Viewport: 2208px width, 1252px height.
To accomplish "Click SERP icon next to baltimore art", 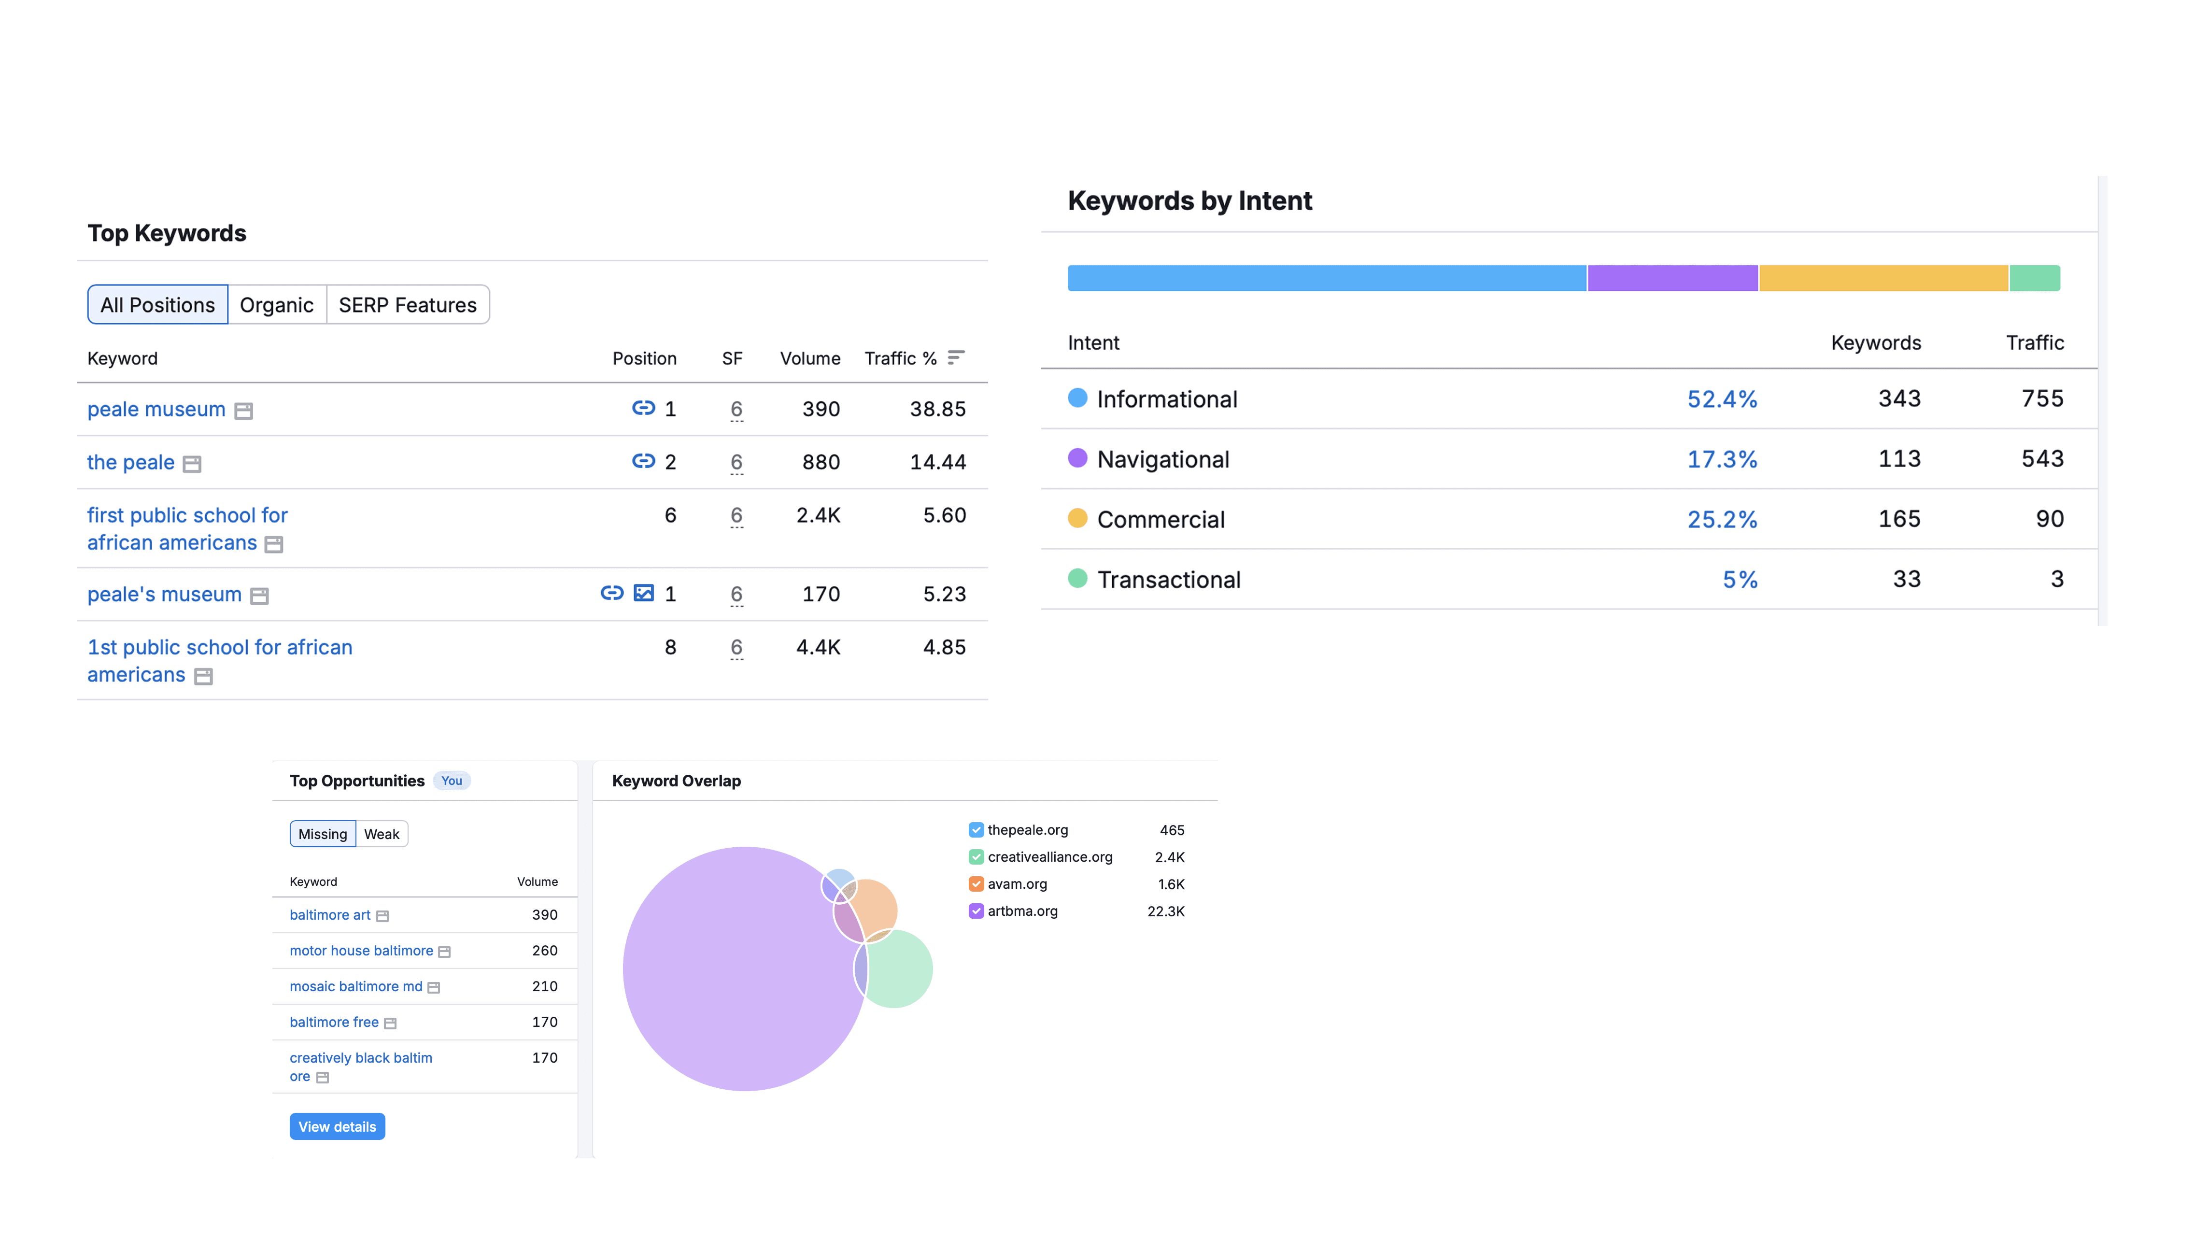I will pyautogui.click(x=382, y=917).
